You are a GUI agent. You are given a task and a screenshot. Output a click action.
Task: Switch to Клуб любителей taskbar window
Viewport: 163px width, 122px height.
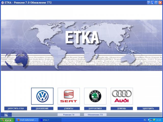[27, 120]
